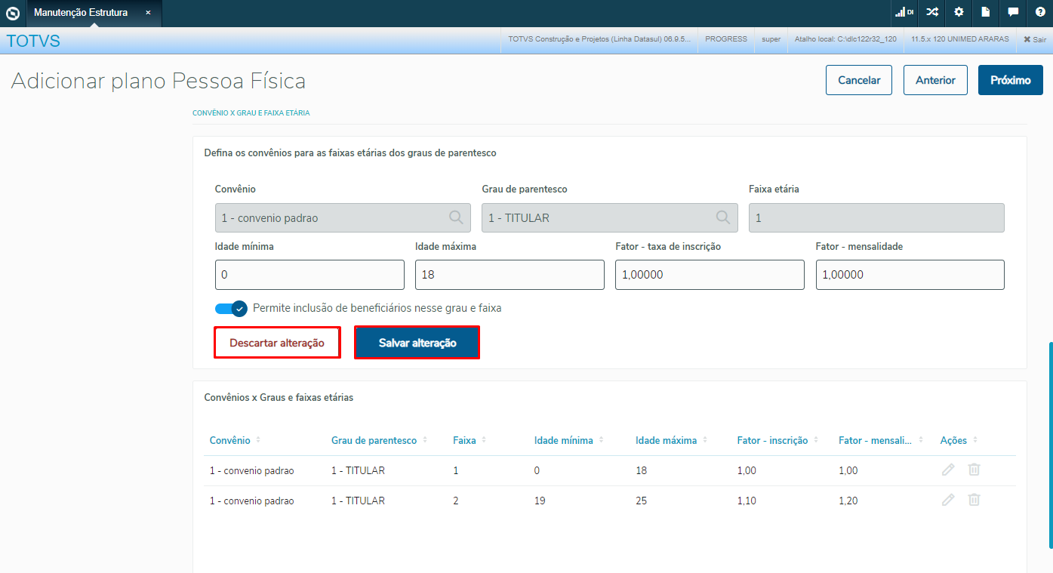Viewport: 1053px width, 573px height.
Task: Proceed with the Próximo button
Action: tap(1011, 80)
